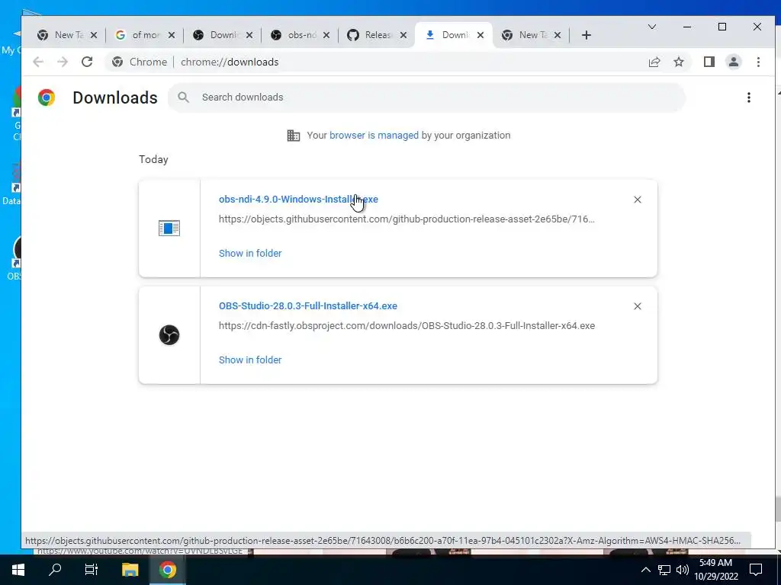Open obs-ndi-4.9.0-Windows-Installer.exe file link
The width and height of the screenshot is (781, 585).
298,200
